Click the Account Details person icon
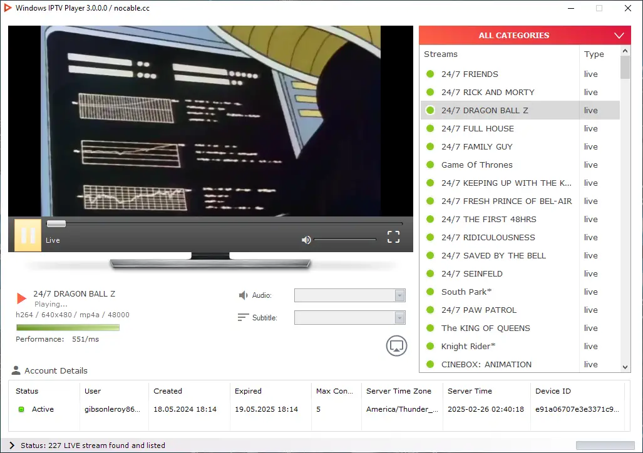643x453 pixels. (16, 370)
